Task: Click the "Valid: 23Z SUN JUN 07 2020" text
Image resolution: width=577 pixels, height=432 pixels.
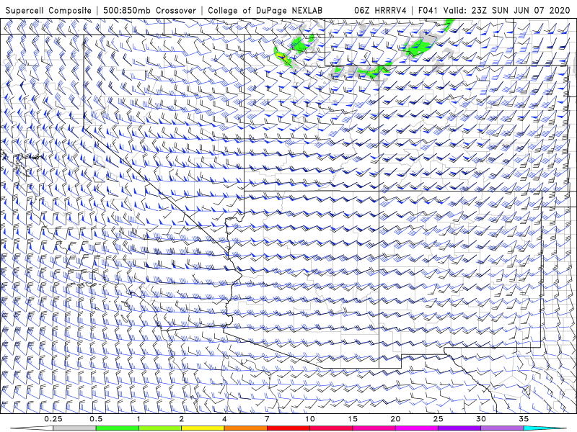Action: [x=507, y=10]
